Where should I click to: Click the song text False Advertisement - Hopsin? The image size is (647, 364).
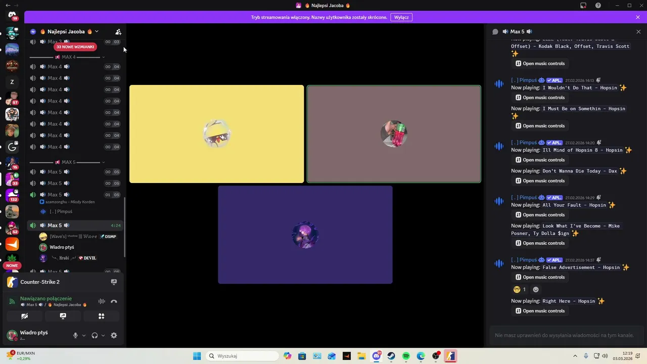(x=581, y=267)
